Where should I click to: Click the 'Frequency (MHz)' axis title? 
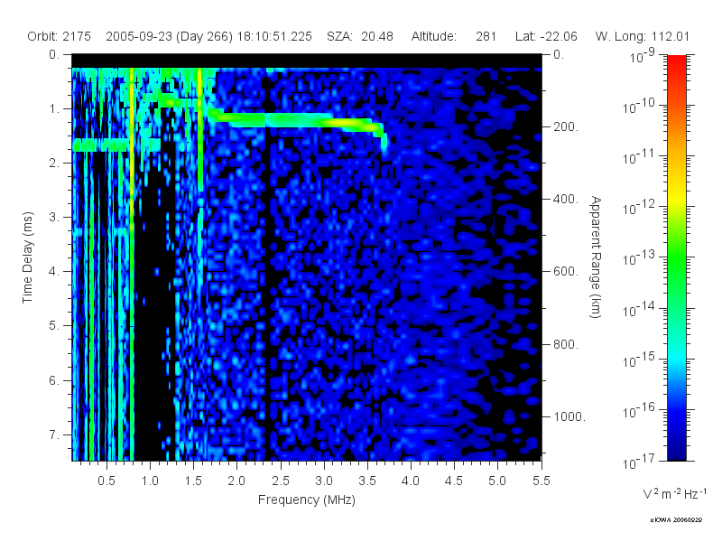point(307,500)
